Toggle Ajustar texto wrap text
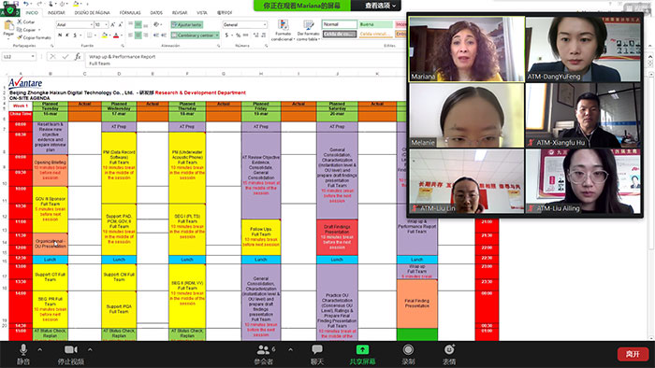Viewport: 655px width, 368px height. point(187,25)
